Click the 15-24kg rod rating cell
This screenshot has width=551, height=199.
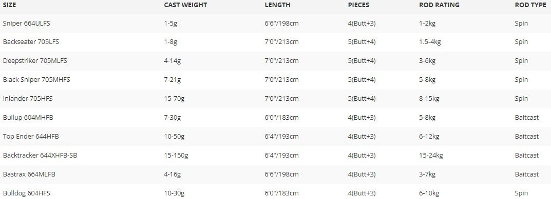point(431,156)
